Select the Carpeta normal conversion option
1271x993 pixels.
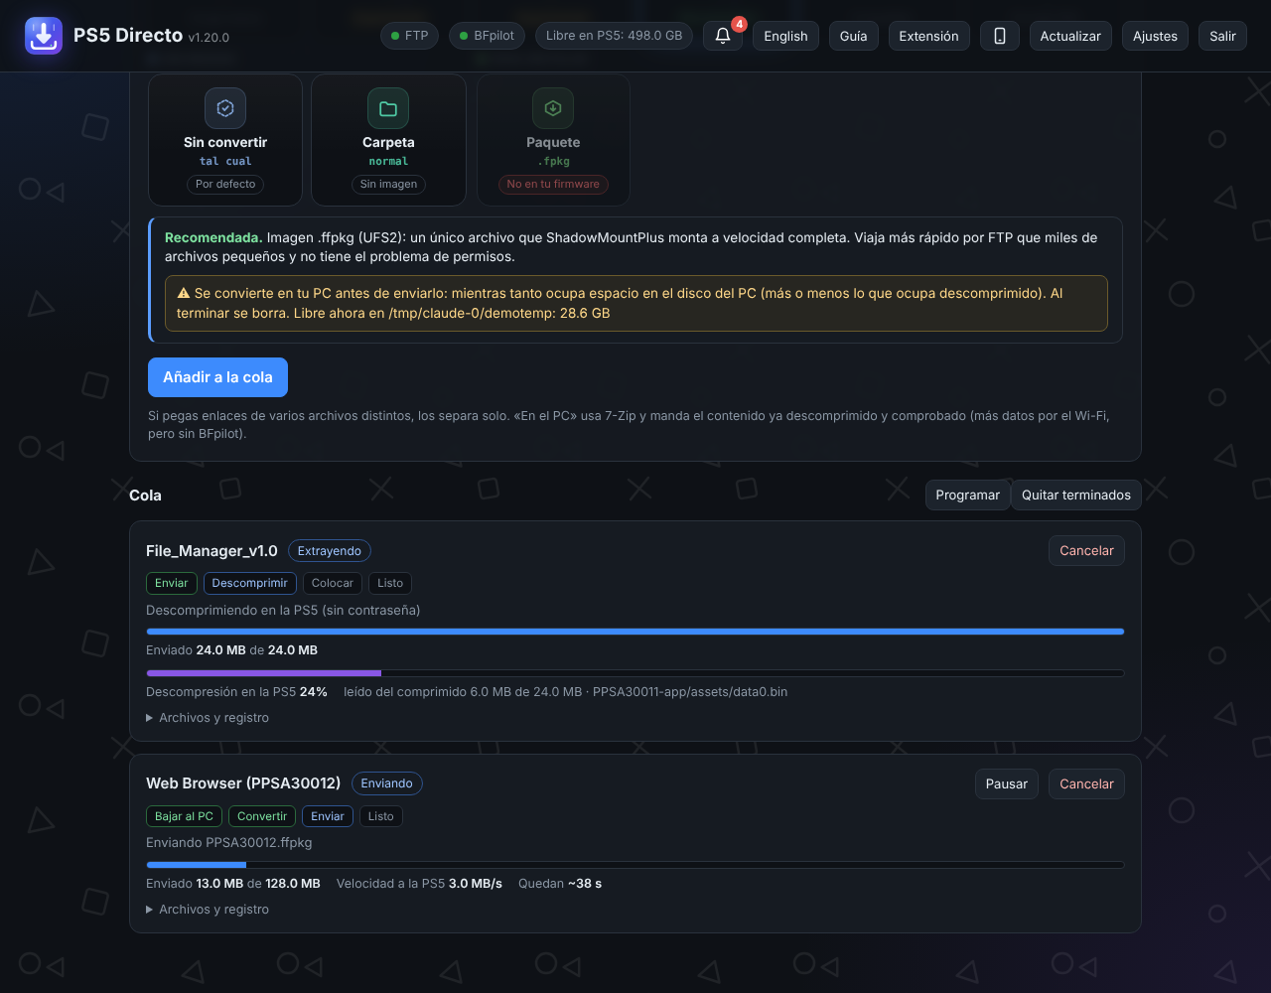click(x=388, y=140)
